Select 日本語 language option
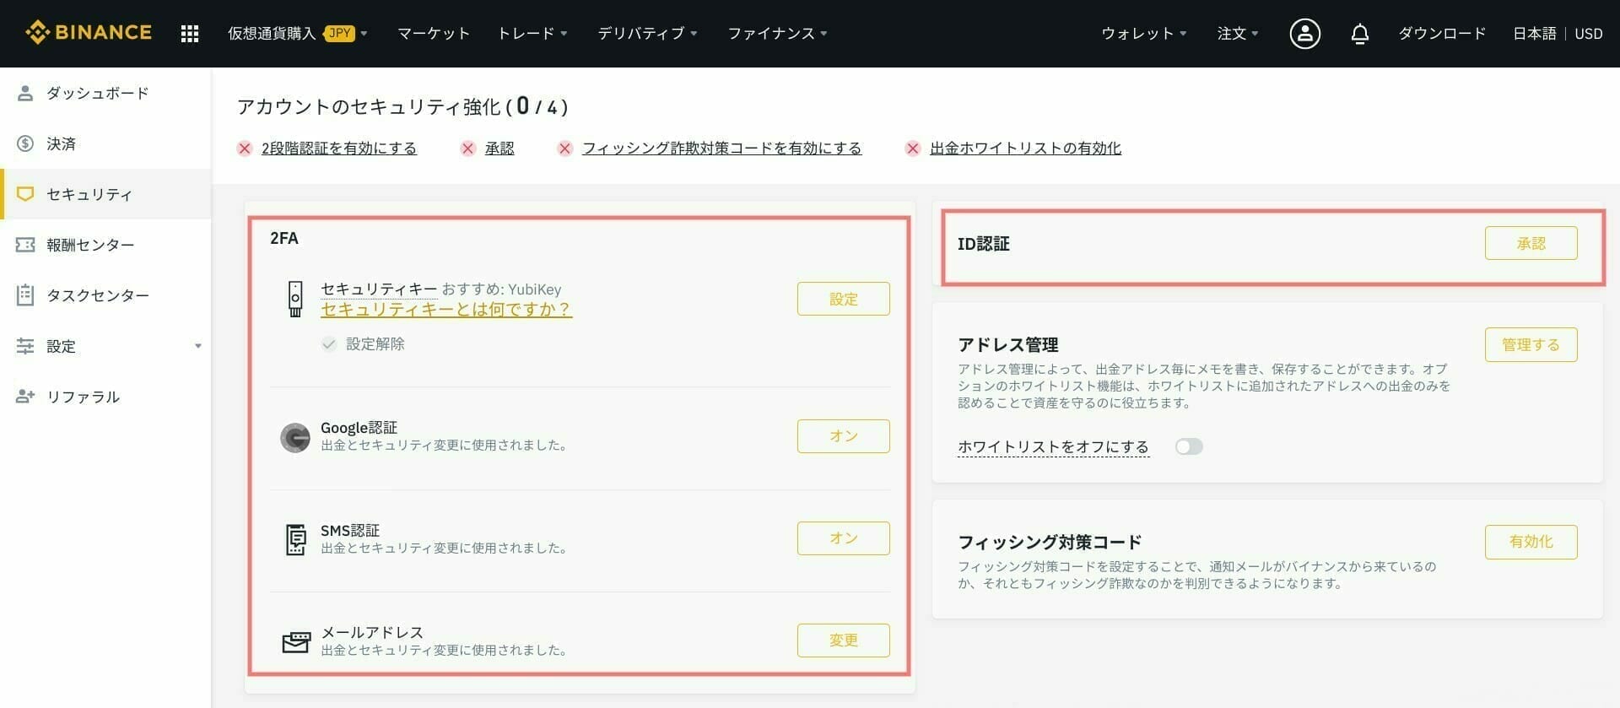This screenshot has height=708, width=1620. 1534,34
